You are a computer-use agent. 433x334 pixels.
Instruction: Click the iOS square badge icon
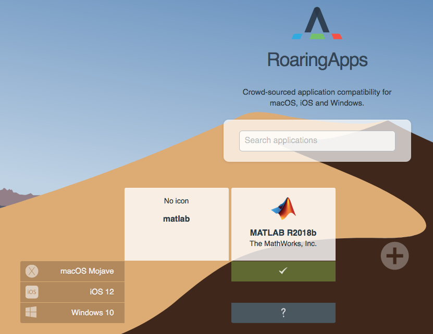[x=32, y=292]
